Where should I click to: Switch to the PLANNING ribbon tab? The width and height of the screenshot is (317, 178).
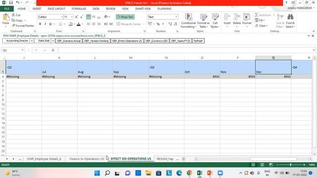[164, 9]
